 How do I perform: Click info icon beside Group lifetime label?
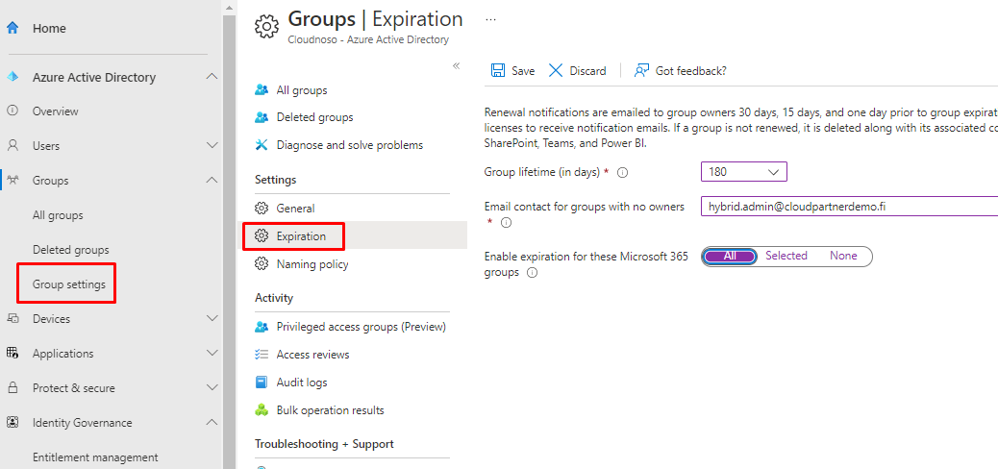tap(622, 173)
